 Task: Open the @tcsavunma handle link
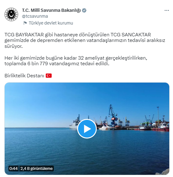pos(35,16)
